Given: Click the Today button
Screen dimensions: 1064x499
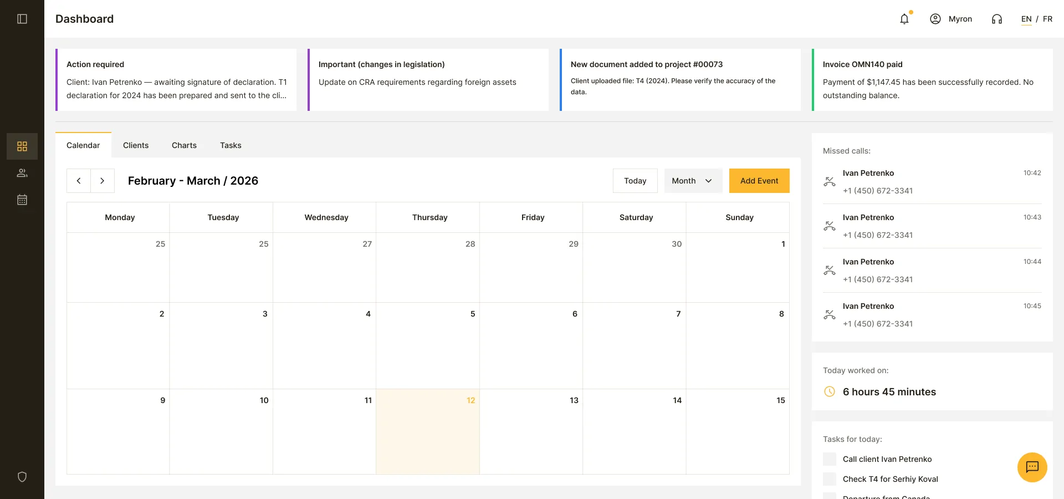Looking at the screenshot, I should pyautogui.click(x=635, y=181).
